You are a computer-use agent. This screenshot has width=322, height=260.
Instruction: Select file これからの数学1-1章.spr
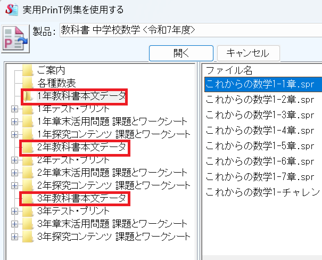[x=263, y=84]
